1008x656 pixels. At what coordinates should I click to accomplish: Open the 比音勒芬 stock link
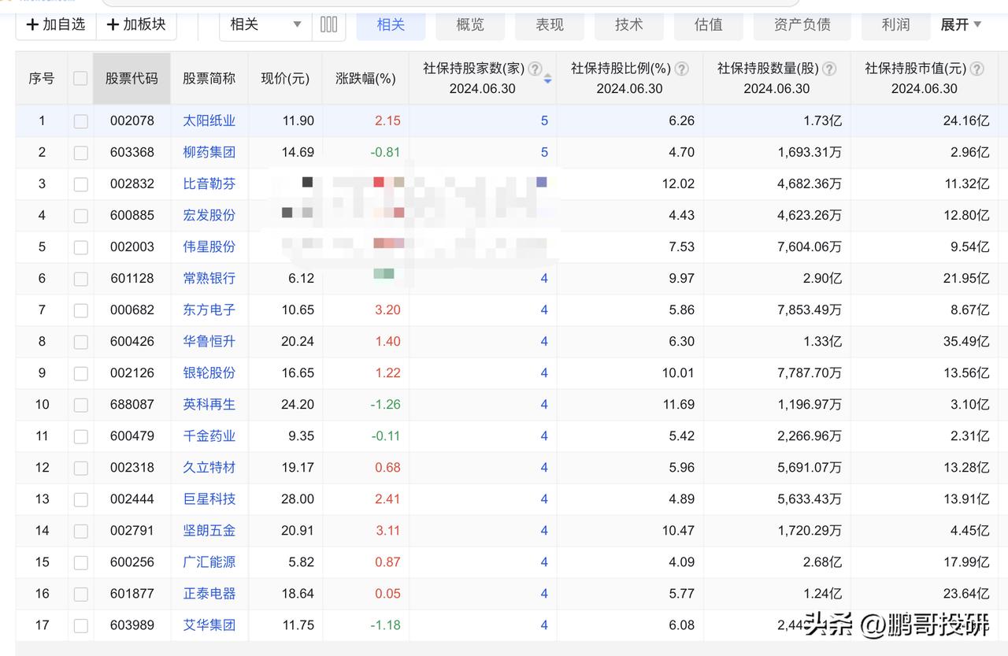coord(209,183)
